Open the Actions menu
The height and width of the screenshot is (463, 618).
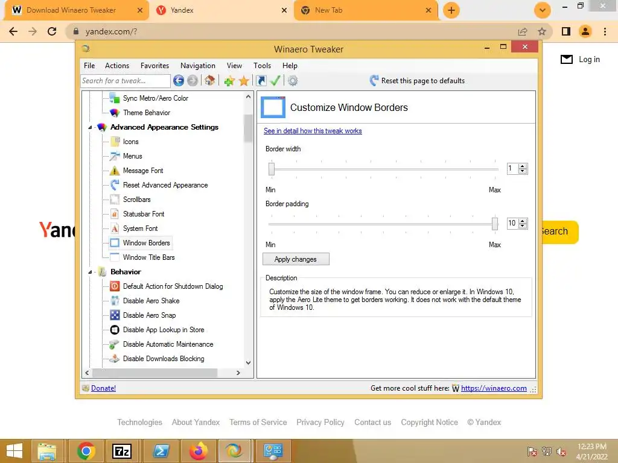coord(116,66)
